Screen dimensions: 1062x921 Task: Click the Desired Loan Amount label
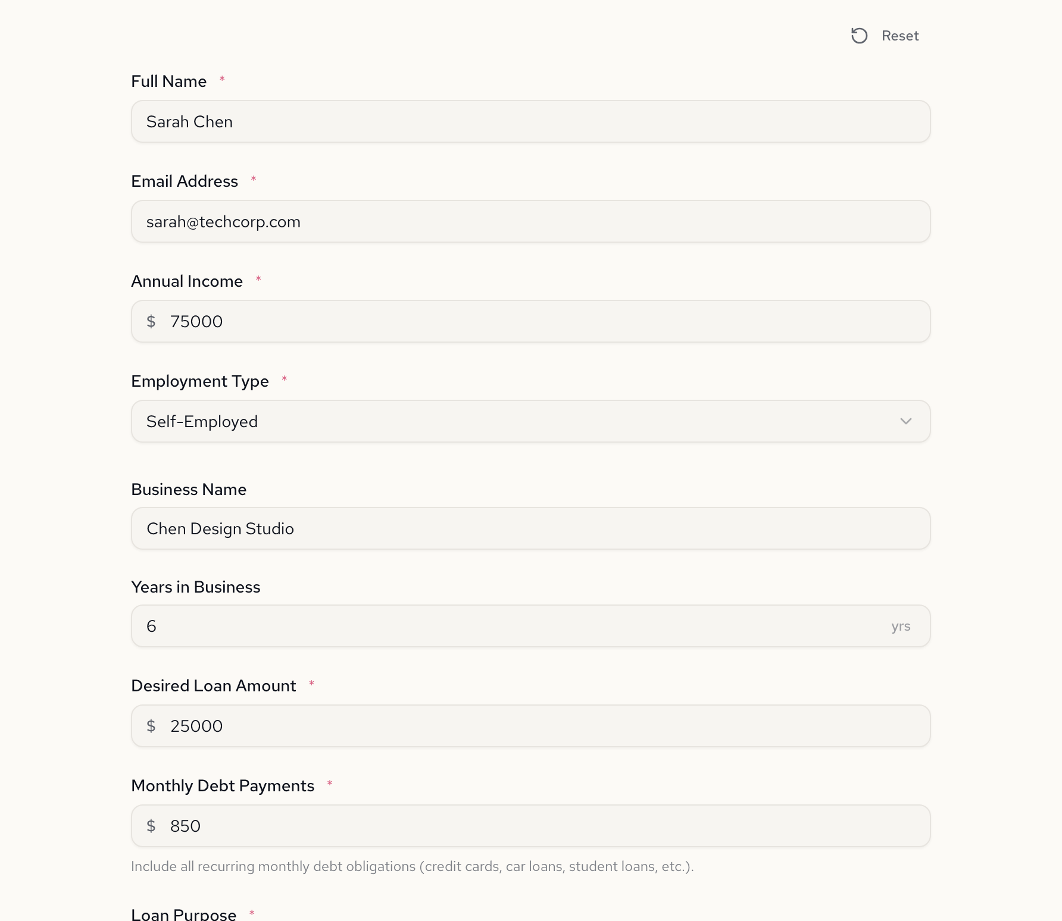213,685
